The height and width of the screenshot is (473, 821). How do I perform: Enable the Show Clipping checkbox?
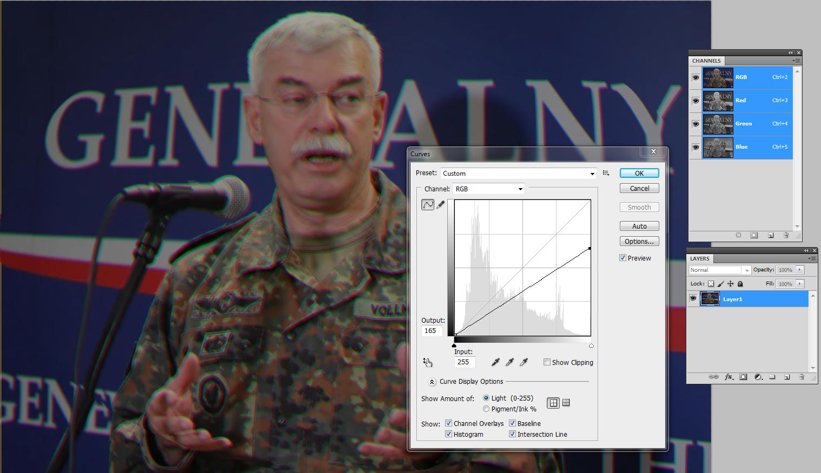click(547, 362)
